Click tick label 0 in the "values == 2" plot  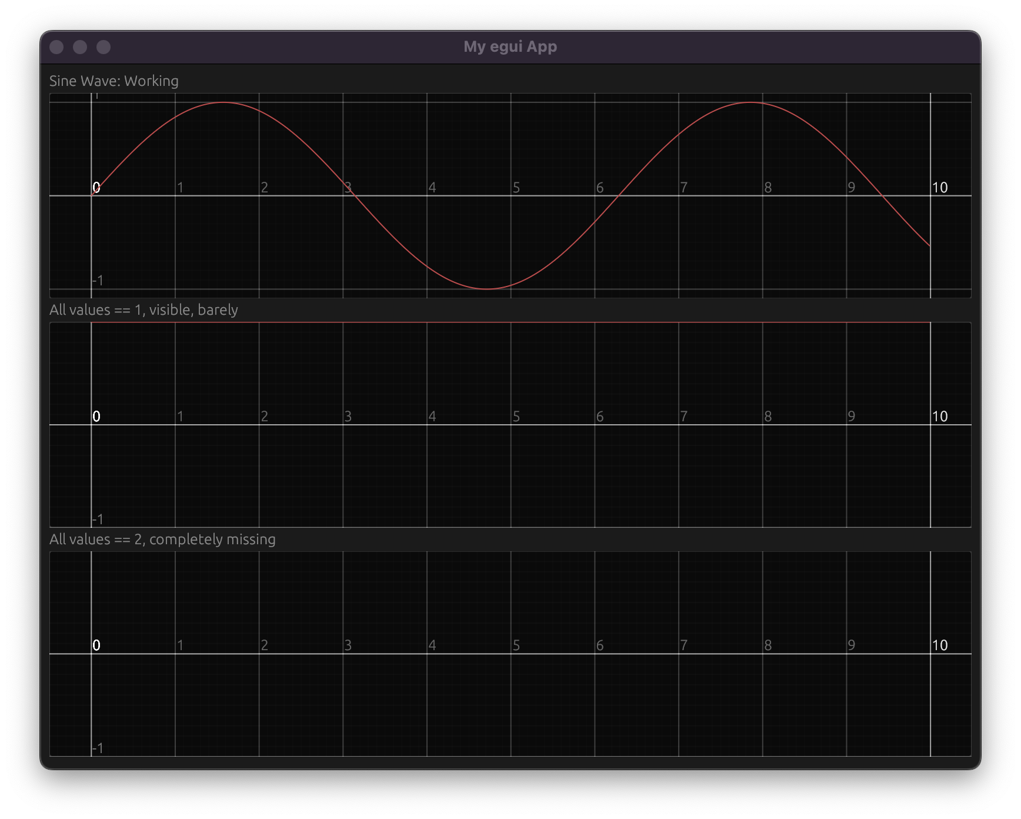(x=96, y=645)
